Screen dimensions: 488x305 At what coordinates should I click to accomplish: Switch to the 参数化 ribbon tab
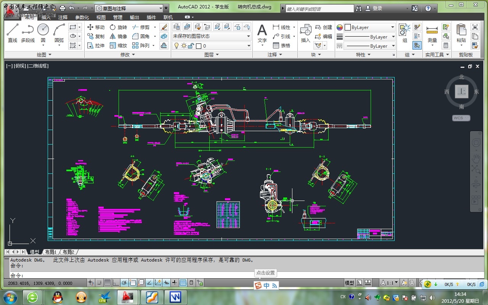click(x=82, y=17)
